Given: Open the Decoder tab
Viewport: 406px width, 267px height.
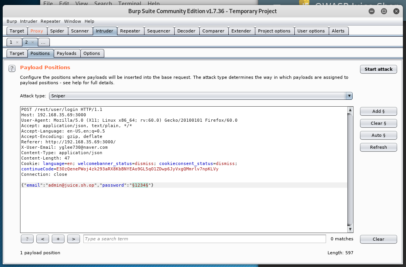Looking at the screenshot, I should point(187,31).
